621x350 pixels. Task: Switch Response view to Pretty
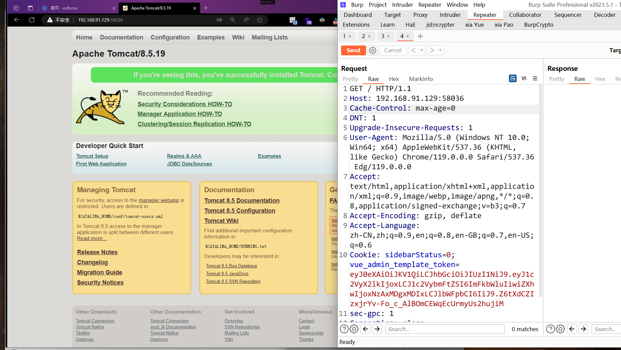557,79
